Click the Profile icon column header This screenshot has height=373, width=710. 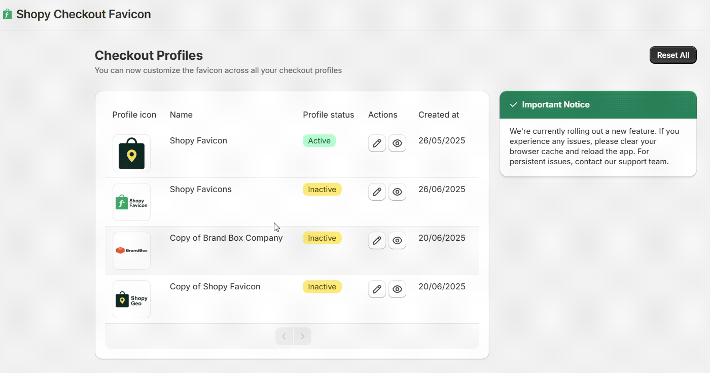134,115
